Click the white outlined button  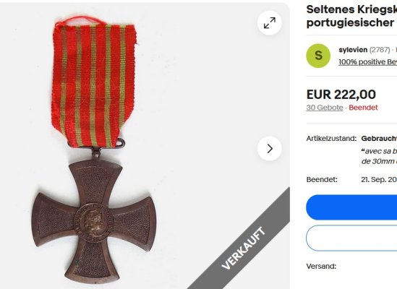[351, 238]
